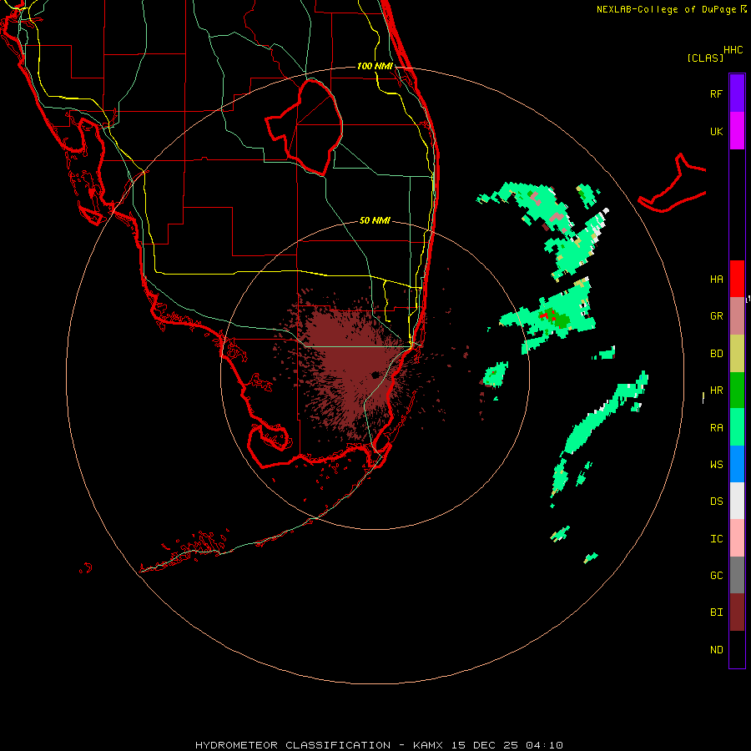Viewport: 751px width, 751px height.
Task: Select the gray GC legend color swatch
Action: 737,575
